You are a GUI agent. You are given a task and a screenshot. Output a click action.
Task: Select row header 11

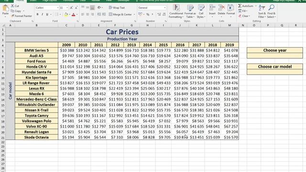pyautogui.click(x=3, y=83)
